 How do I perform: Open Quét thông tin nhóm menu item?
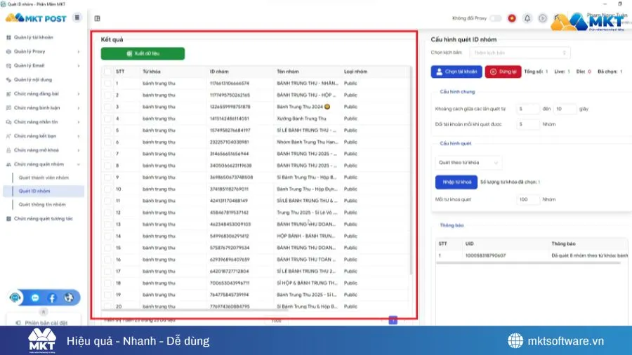pyautogui.click(x=42, y=204)
